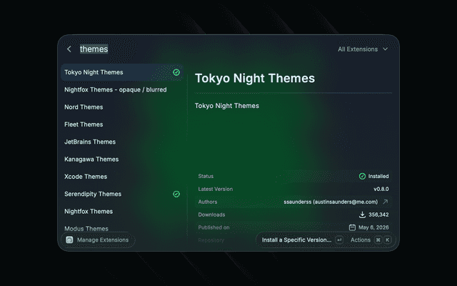
Task: Click the calendar icon beside May 6, 2026
Action: tap(352, 227)
